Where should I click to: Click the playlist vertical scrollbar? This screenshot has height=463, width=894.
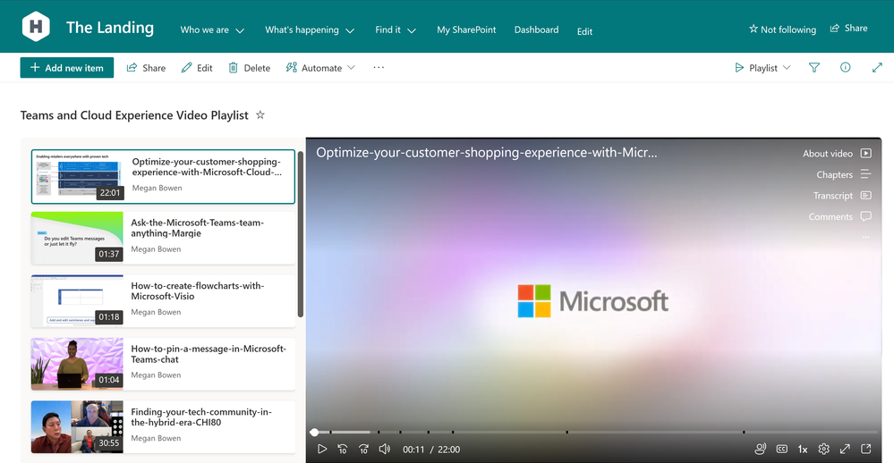tap(301, 233)
